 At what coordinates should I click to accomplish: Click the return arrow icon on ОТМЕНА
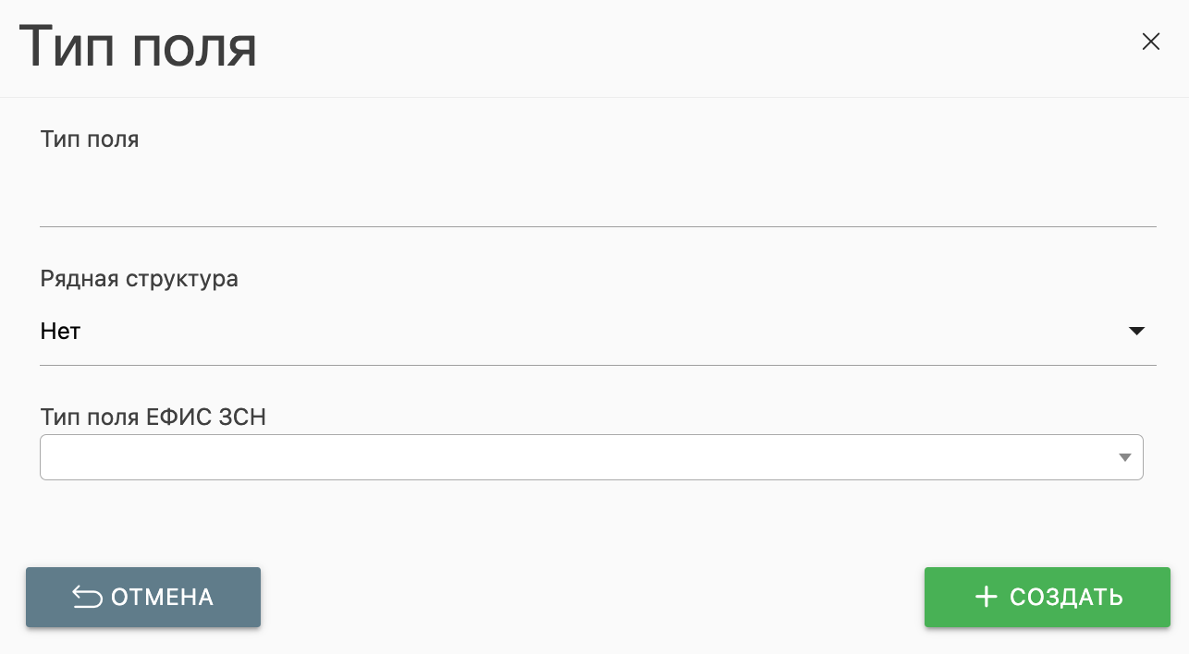[87, 598]
